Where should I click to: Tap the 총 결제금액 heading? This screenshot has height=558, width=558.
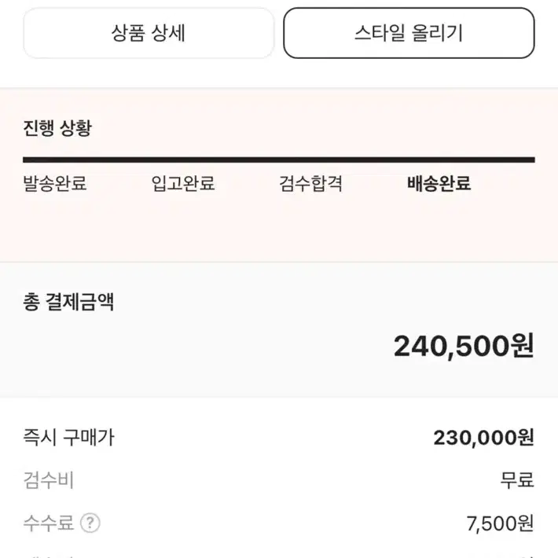(68, 302)
